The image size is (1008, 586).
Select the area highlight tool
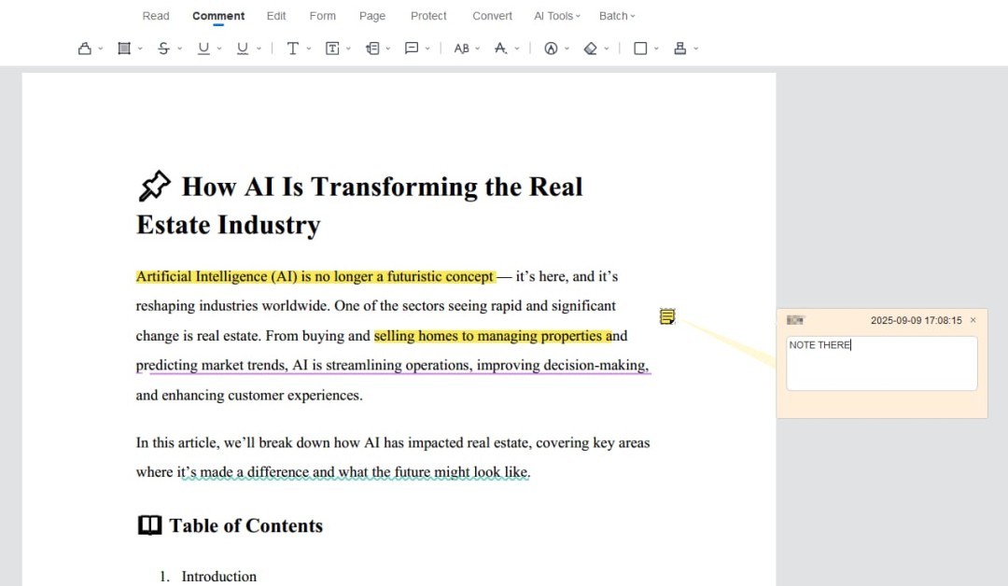click(x=124, y=49)
